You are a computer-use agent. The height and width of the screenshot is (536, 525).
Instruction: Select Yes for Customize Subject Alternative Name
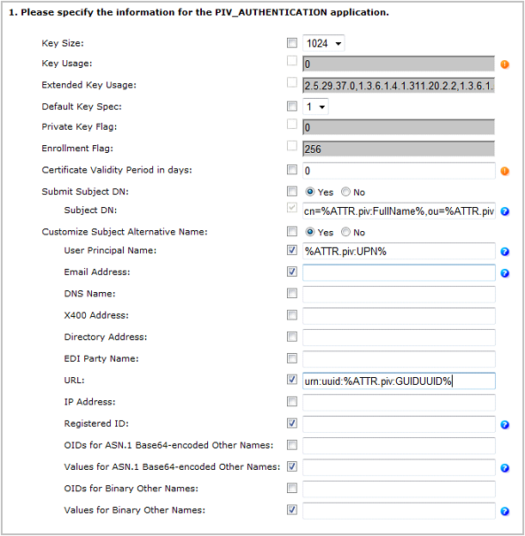coord(310,232)
